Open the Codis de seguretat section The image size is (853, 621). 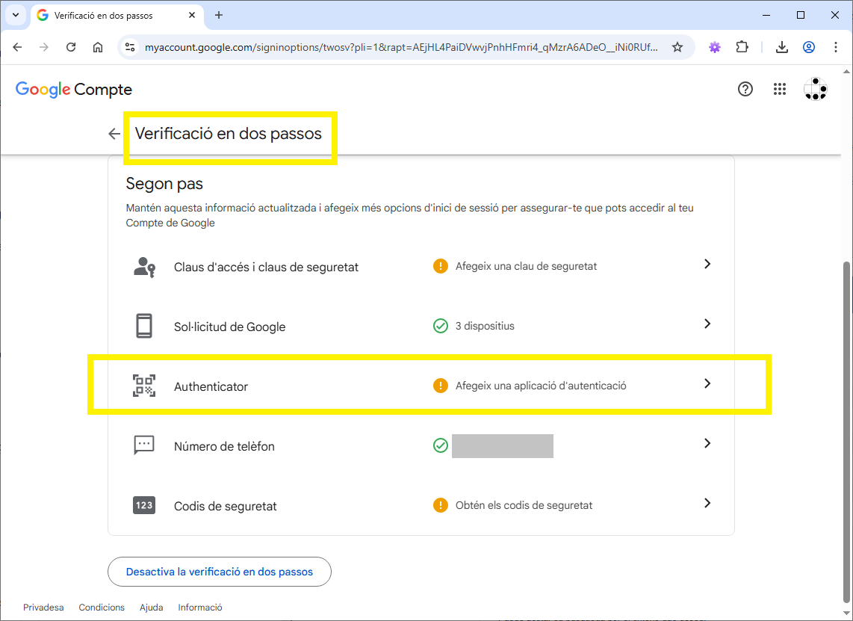pyautogui.click(x=707, y=503)
